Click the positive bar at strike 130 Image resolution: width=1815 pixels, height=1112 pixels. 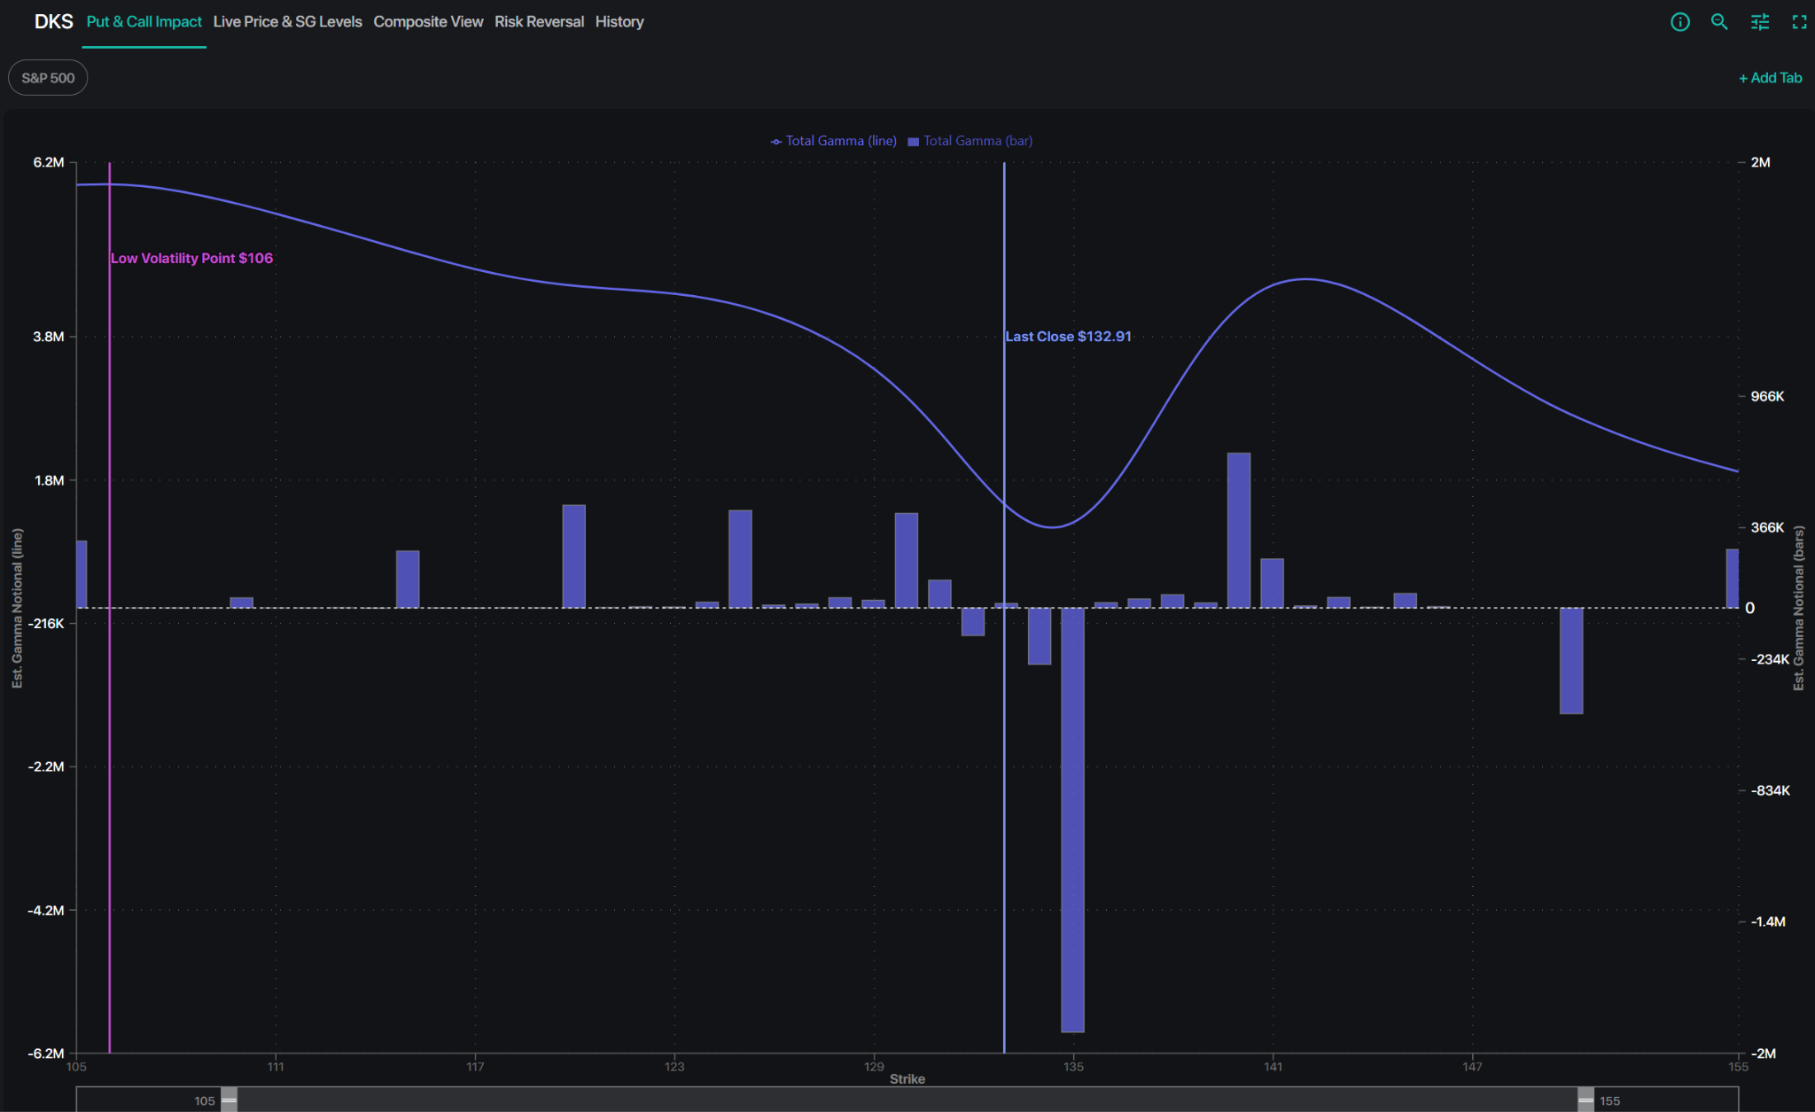click(907, 560)
